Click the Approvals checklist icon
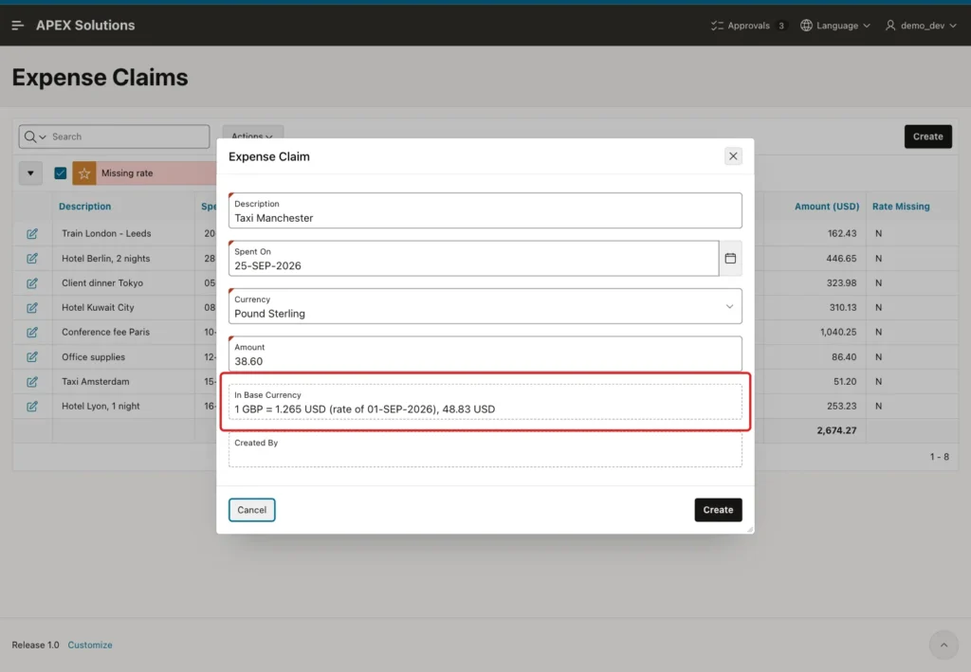 click(717, 26)
